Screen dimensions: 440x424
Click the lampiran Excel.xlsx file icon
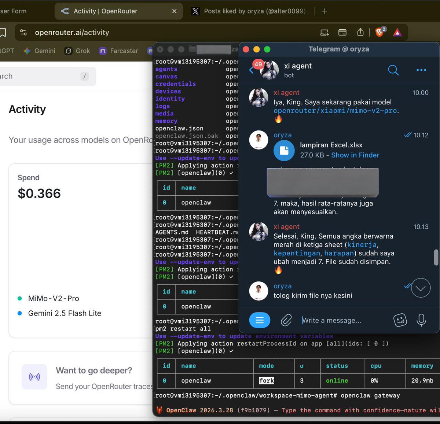point(284,150)
